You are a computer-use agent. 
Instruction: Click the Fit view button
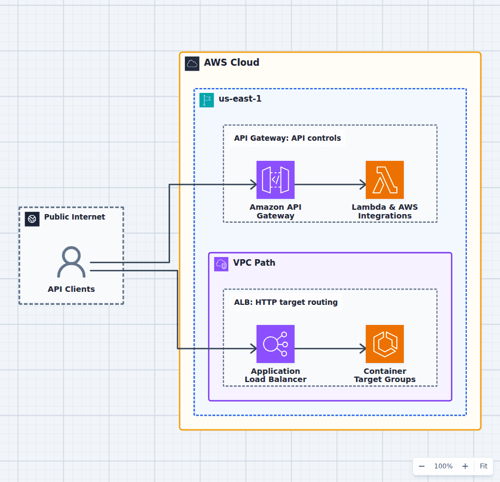pos(483,466)
